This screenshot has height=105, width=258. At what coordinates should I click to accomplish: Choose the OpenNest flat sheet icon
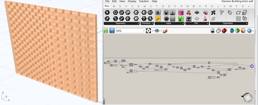(x=238, y=13)
